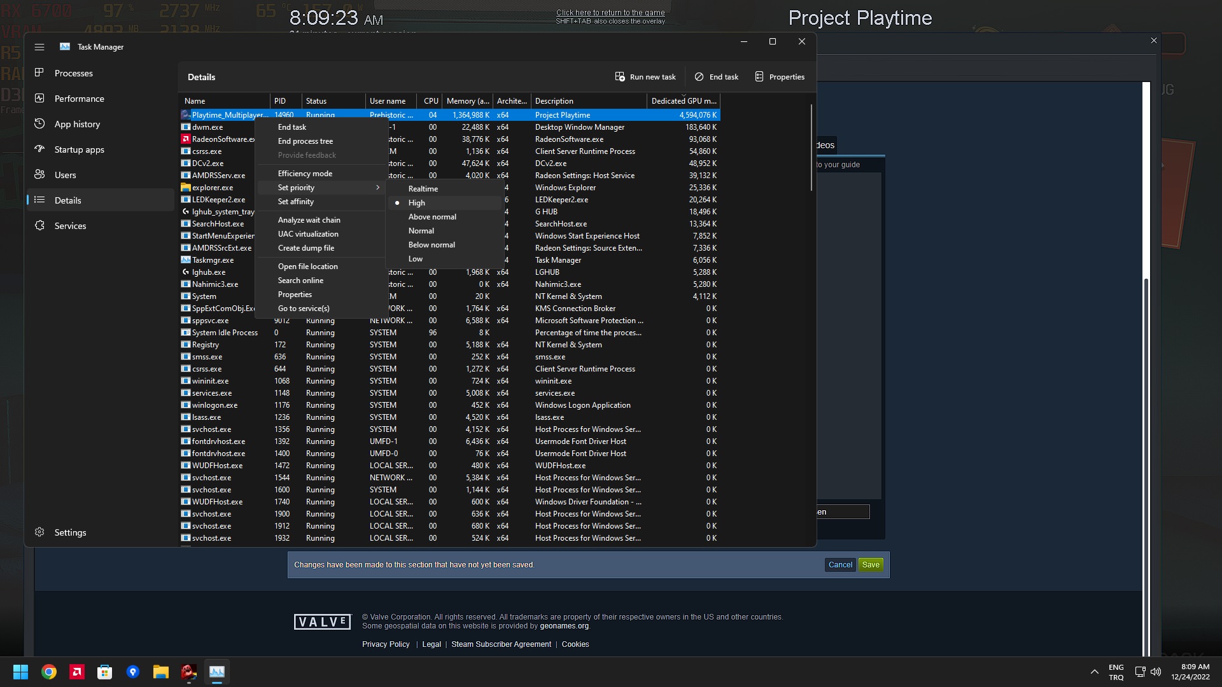Open geonames.org link
Screen dimensions: 1222x687
coord(565,626)
